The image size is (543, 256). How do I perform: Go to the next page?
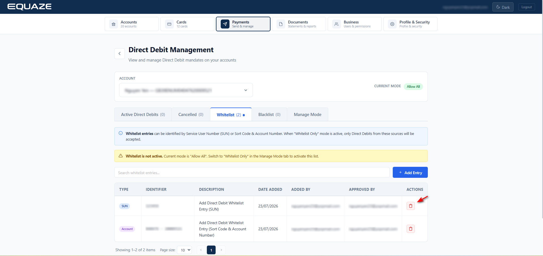221,250
